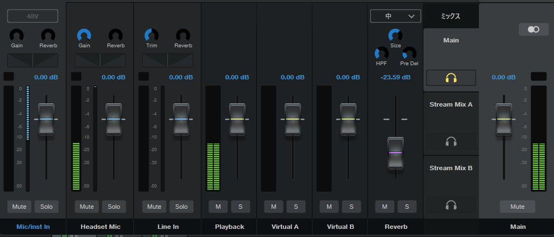Click the Mic/Inst In Gain knob

[17, 35]
